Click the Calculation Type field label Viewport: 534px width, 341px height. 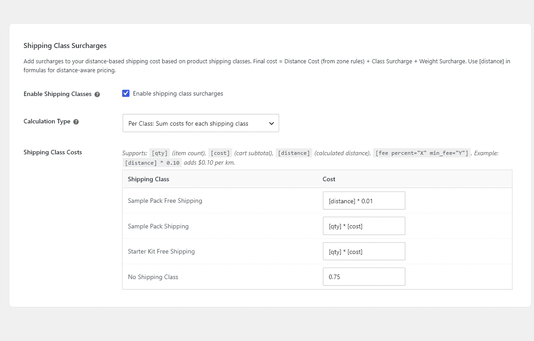click(47, 121)
